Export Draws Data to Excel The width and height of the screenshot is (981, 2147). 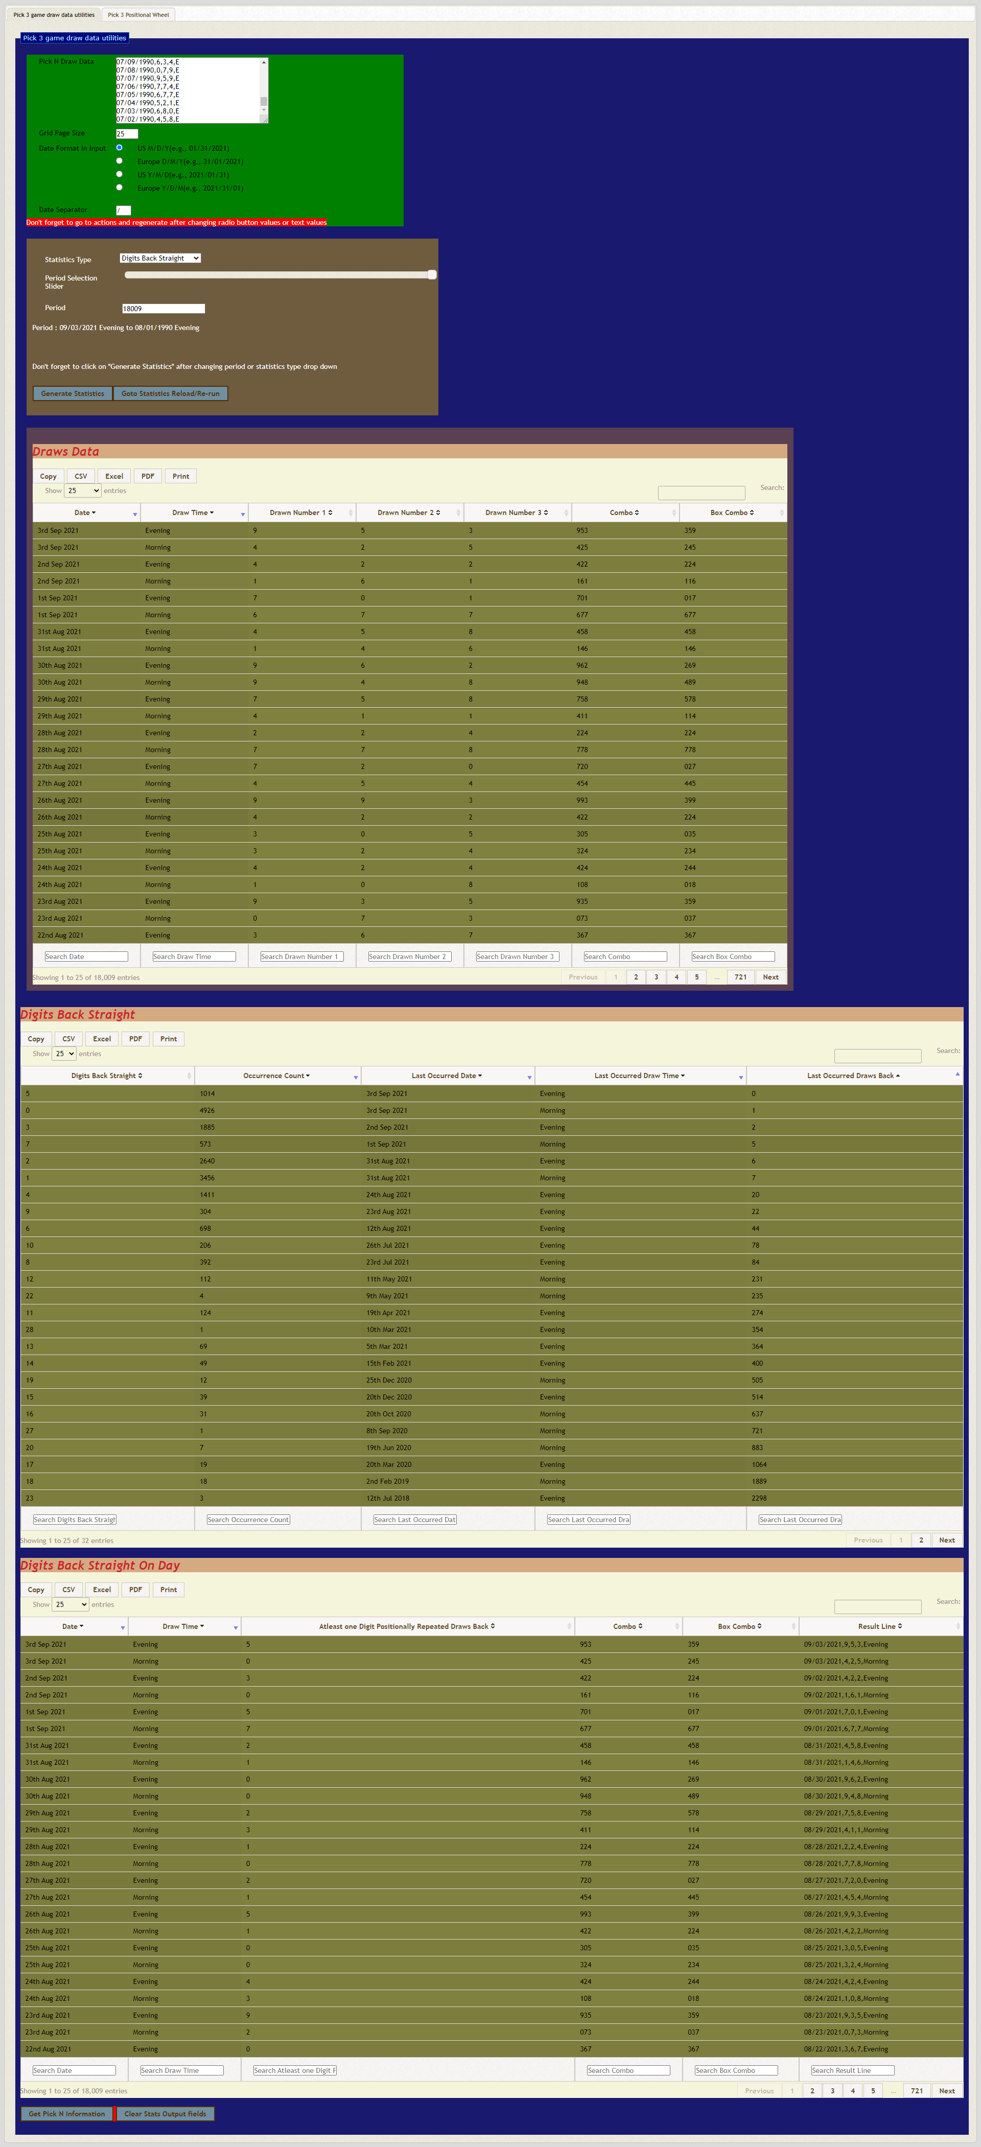(114, 476)
